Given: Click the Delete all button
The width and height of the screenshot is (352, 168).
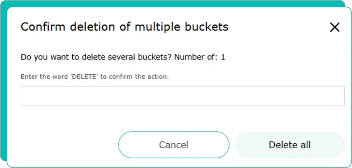Looking at the screenshot, I should point(290,145).
